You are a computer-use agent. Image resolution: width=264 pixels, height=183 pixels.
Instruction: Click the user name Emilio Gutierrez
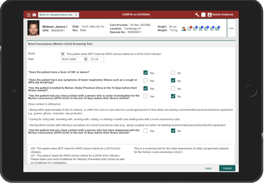click(223, 14)
